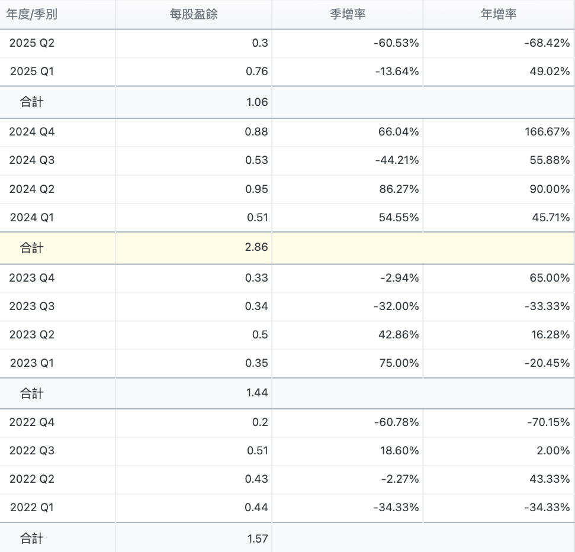Click the 季增率 column header
Screen dimensions: 575x552
pyautogui.click(x=348, y=14)
